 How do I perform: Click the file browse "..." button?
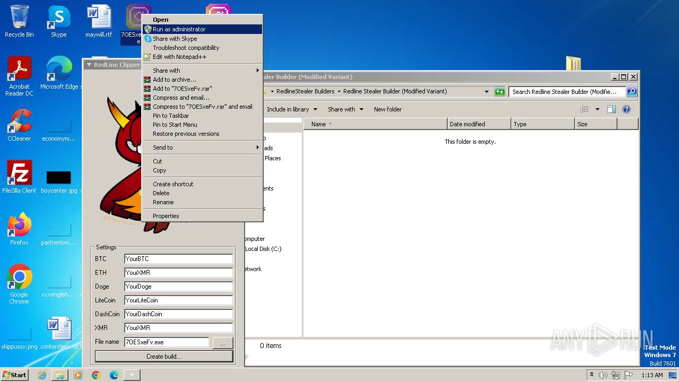click(x=223, y=343)
